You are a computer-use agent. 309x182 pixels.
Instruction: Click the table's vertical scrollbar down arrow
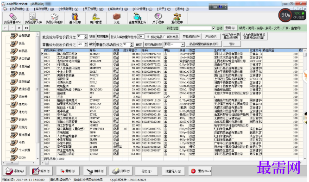tap(305, 158)
